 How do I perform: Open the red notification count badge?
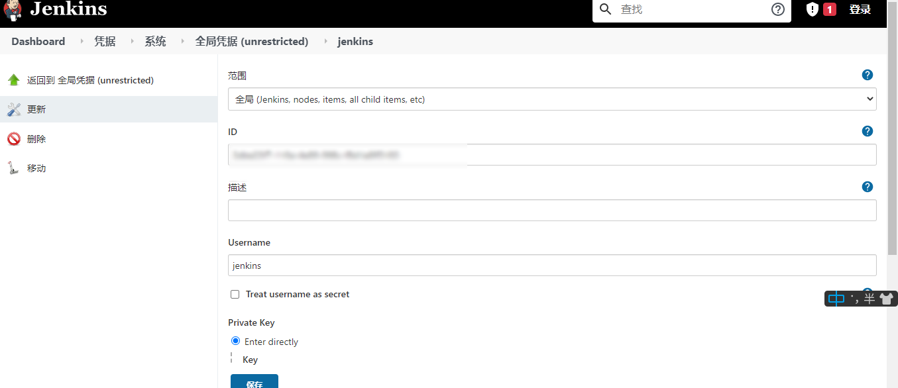[830, 9]
